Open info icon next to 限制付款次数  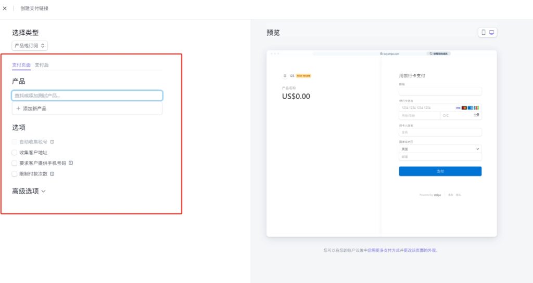(52, 174)
